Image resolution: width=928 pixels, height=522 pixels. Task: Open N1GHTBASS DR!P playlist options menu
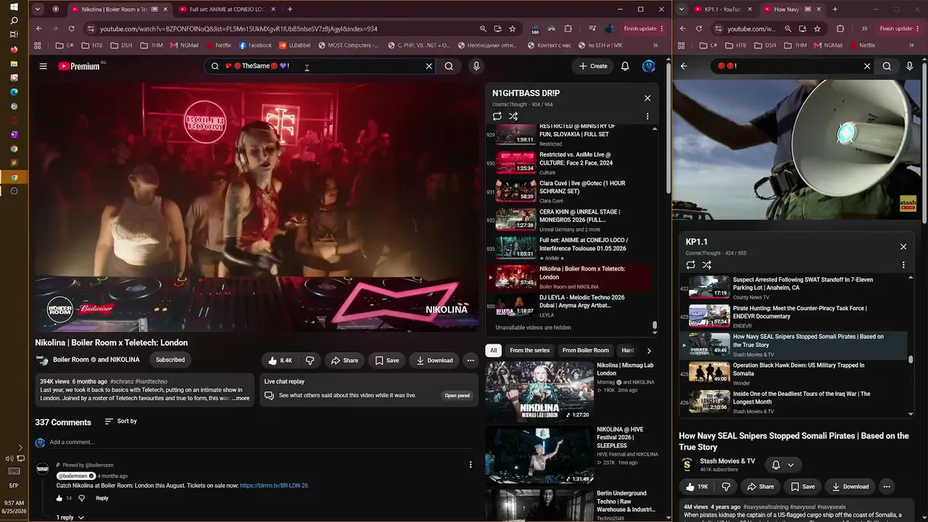(x=647, y=116)
